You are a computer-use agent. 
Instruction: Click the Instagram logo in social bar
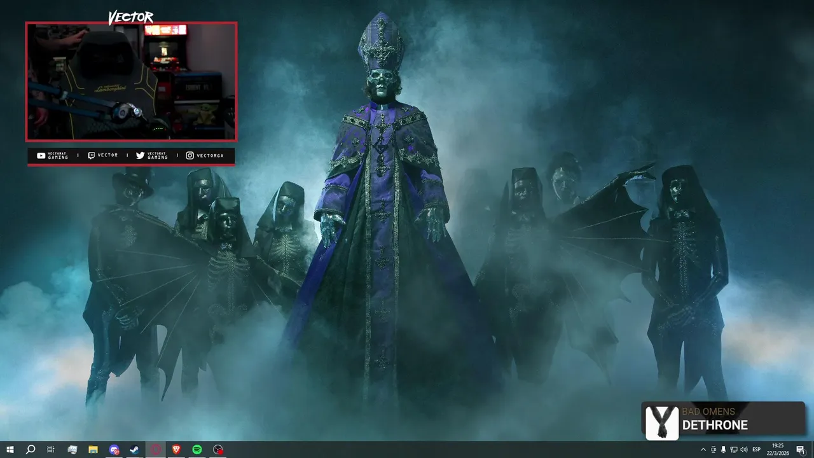pyautogui.click(x=190, y=156)
